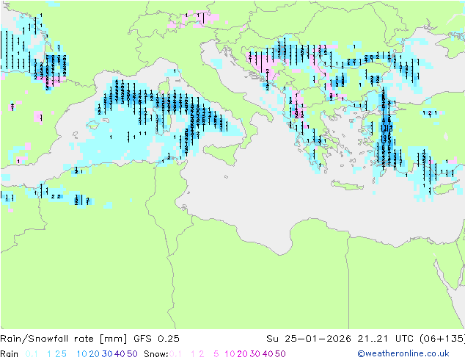Screen dimensions: 465x360
Task: Click the Rain legend value 30
Action: coord(107,354)
